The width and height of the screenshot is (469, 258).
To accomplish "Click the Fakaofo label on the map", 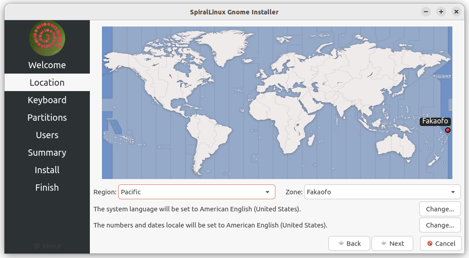I will 435,121.
